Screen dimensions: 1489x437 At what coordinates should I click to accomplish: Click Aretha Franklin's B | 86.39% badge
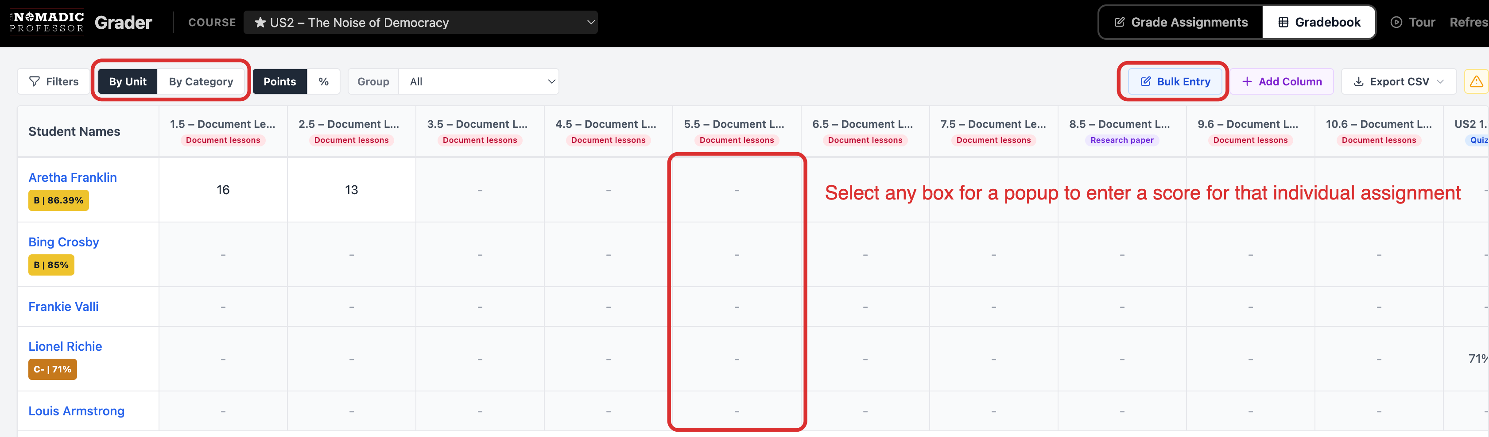point(58,201)
